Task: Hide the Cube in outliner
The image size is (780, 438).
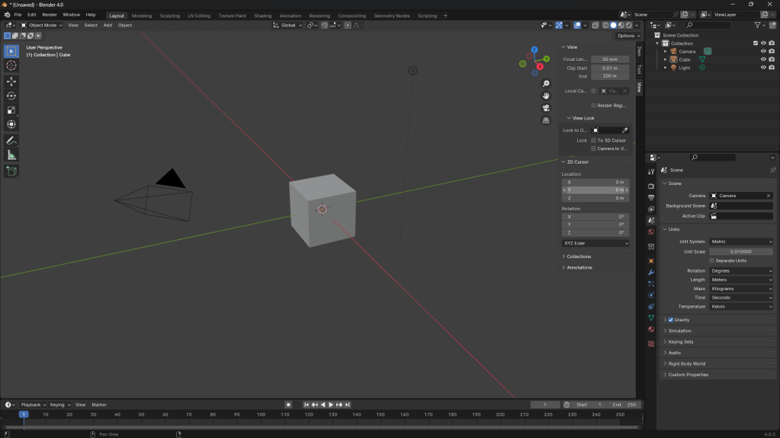Action: click(x=763, y=59)
